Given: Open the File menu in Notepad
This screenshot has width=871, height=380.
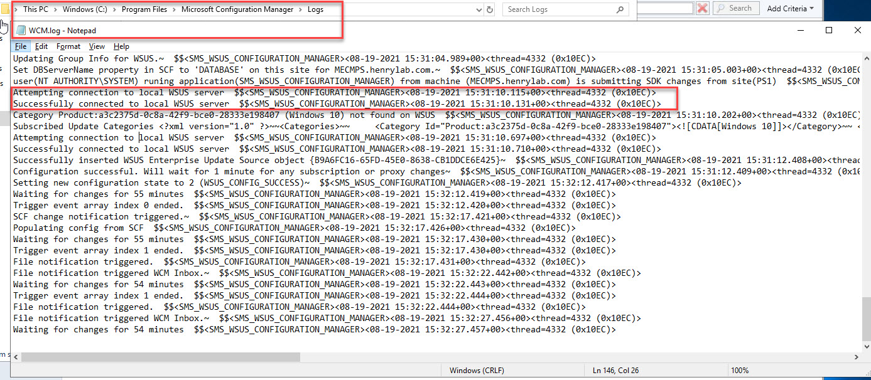Looking at the screenshot, I should tap(21, 46).
